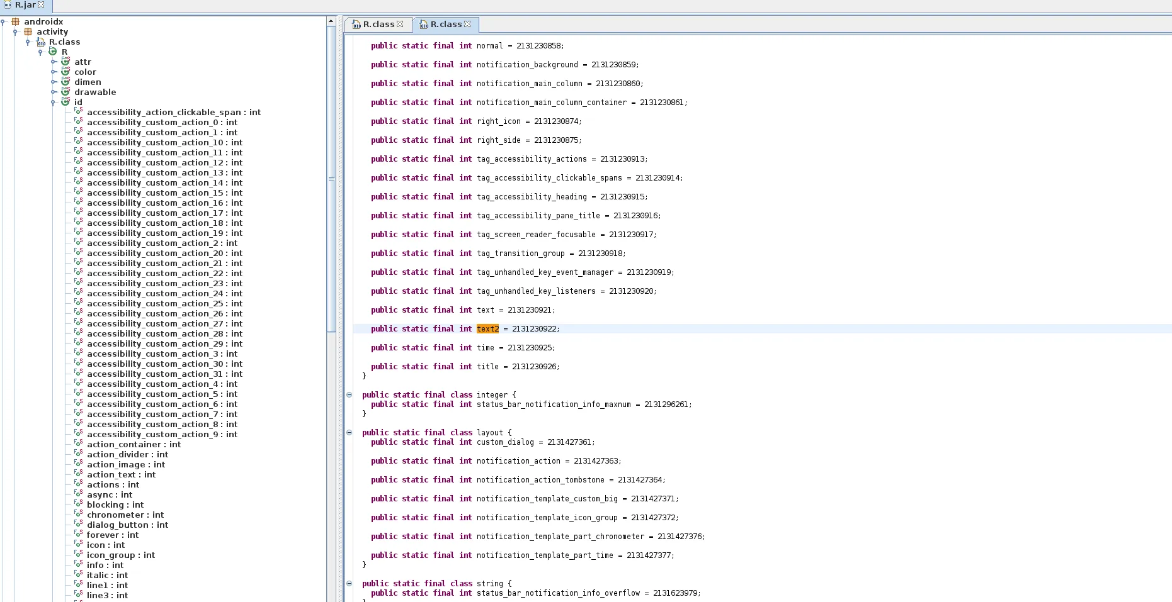
Task: Expand the color class node
Action: click(x=54, y=72)
